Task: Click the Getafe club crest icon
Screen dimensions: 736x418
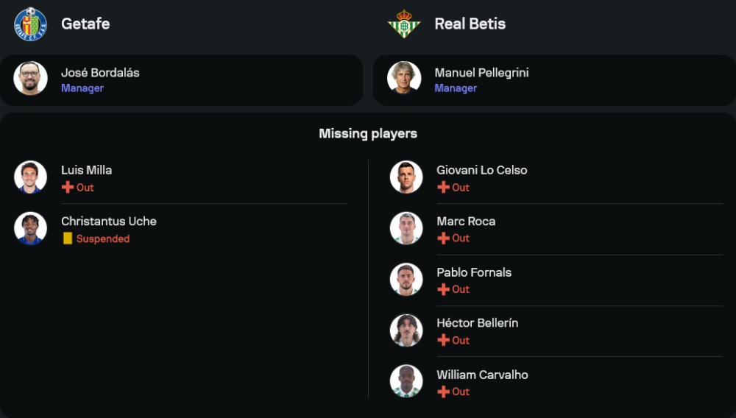Action: [30, 24]
